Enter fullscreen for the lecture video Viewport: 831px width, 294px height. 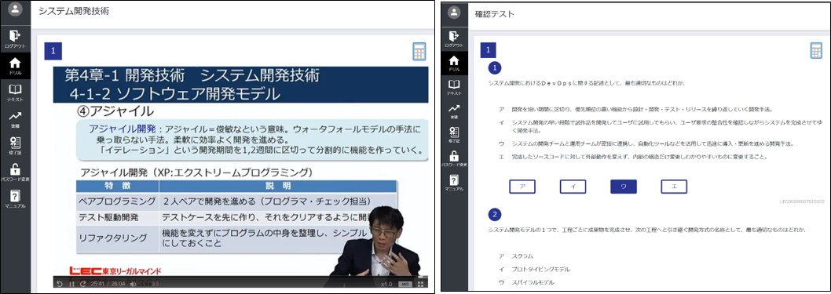(420, 285)
